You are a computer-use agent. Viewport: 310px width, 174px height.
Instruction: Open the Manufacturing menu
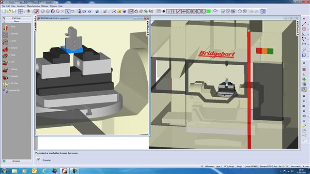[33, 6]
